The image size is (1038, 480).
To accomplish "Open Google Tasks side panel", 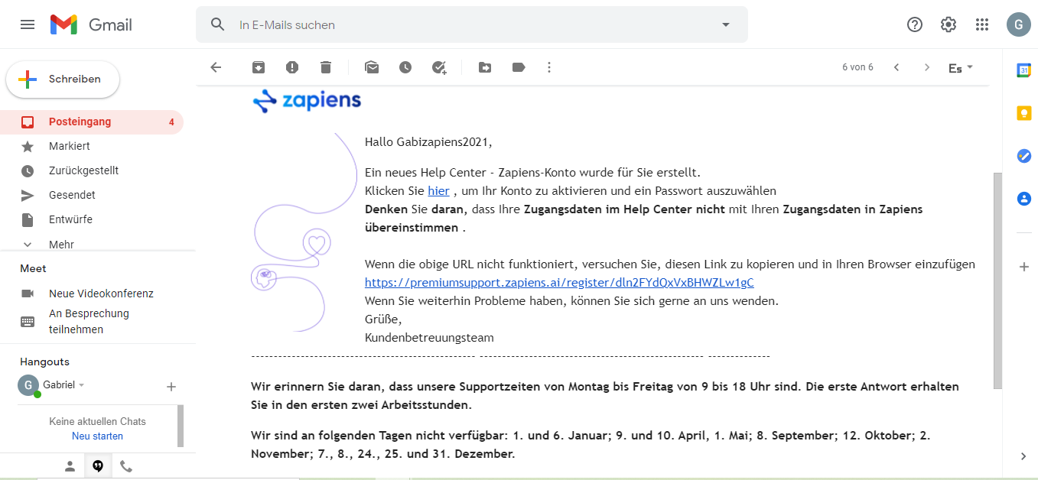I will [x=1023, y=156].
